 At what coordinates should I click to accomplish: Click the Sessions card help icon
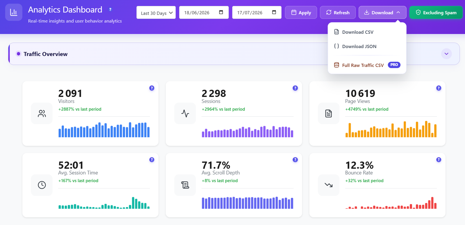(295, 88)
